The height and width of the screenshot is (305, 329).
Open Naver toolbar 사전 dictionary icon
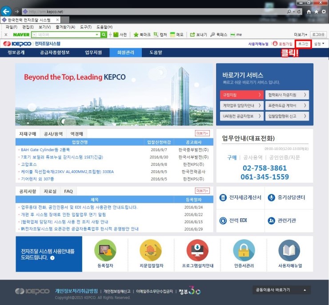pyautogui.click(x=116, y=35)
